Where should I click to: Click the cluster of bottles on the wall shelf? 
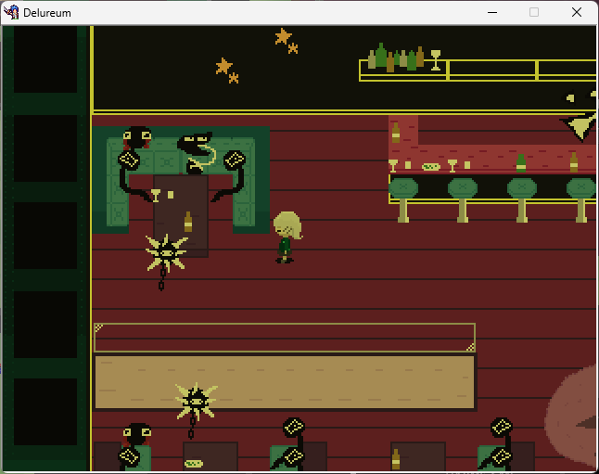[396, 58]
